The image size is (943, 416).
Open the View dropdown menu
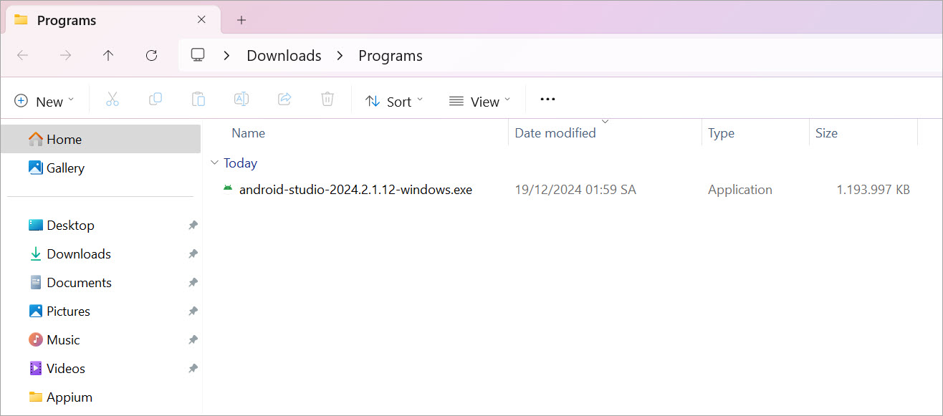pyautogui.click(x=480, y=101)
